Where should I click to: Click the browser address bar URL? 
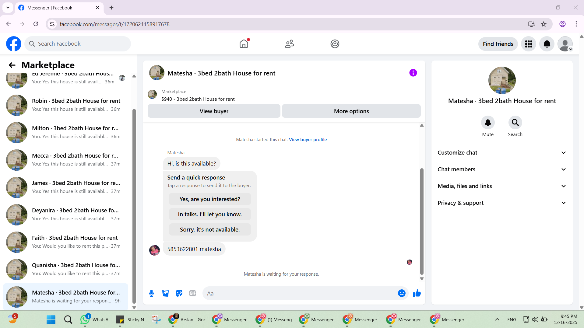pyautogui.click(x=114, y=24)
